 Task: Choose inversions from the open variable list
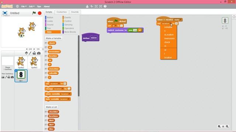click(169, 38)
